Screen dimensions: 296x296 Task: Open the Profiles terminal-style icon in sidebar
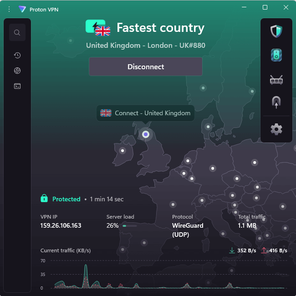click(17, 86)
